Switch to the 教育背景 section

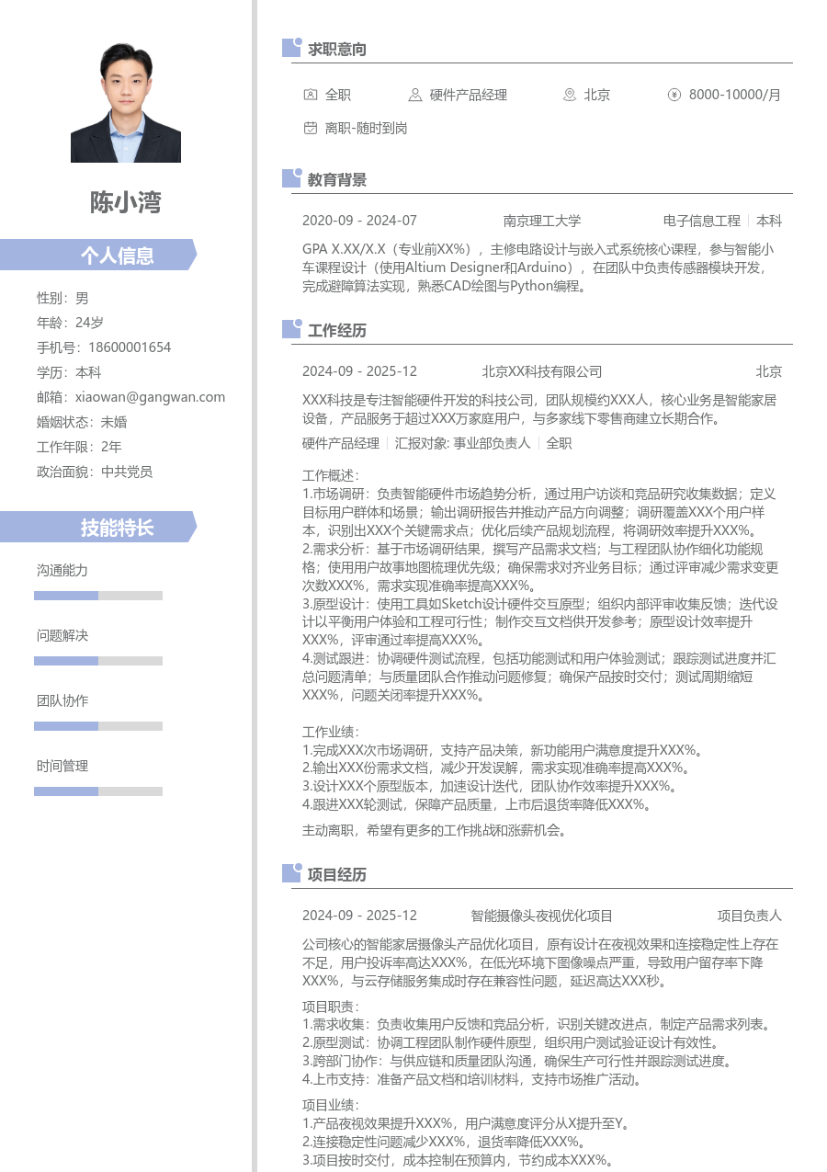(339, 179)
